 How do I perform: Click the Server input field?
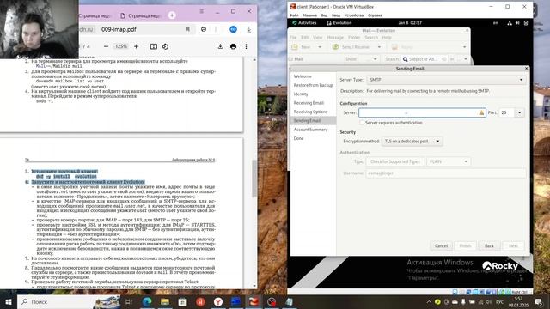[x=422, y=112]
